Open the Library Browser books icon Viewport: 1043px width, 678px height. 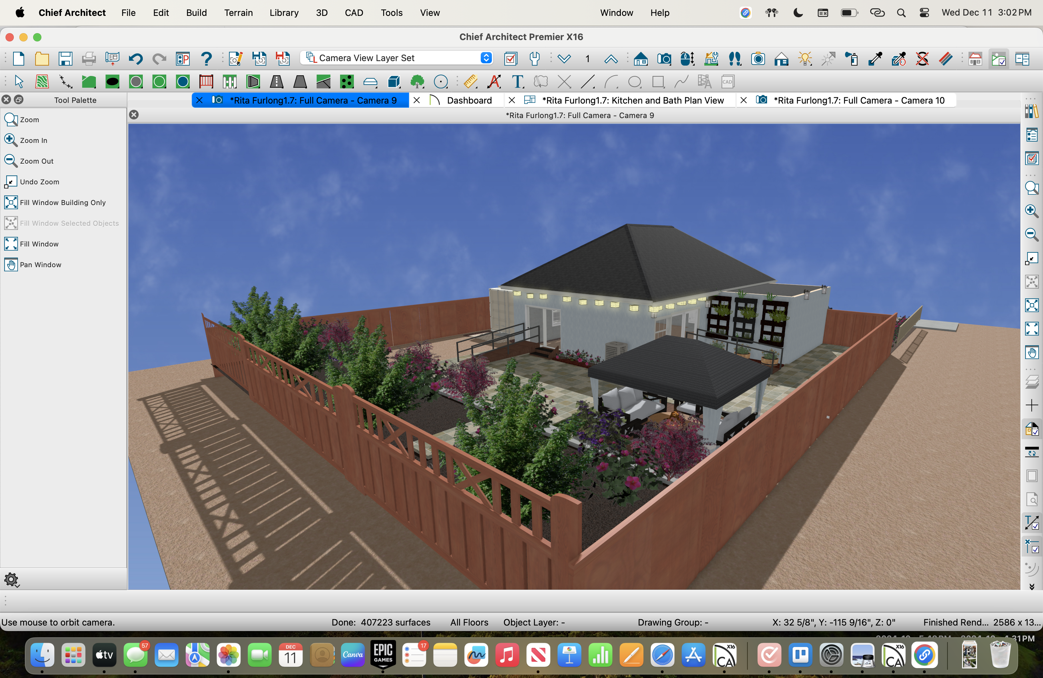tap(1032, 111)
